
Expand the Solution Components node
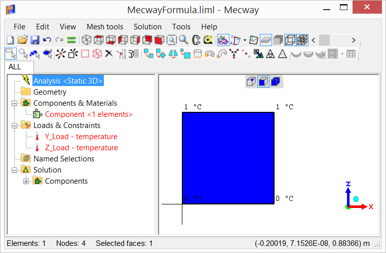(26, 182)
